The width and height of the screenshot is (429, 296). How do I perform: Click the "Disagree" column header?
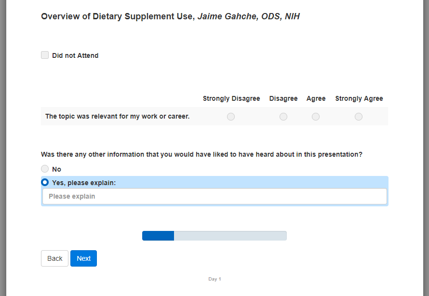coord(283,98)
